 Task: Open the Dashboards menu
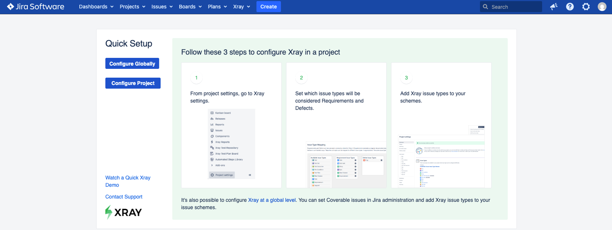point(96,7)
